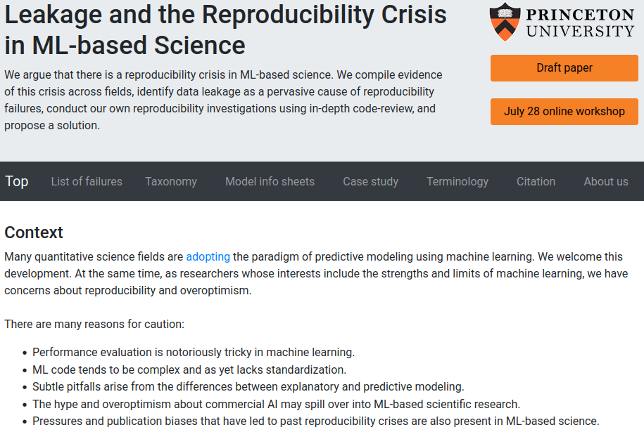This screenshot has height=432, width=644.
Task: Open the Draft paper button
Action: 564,68
